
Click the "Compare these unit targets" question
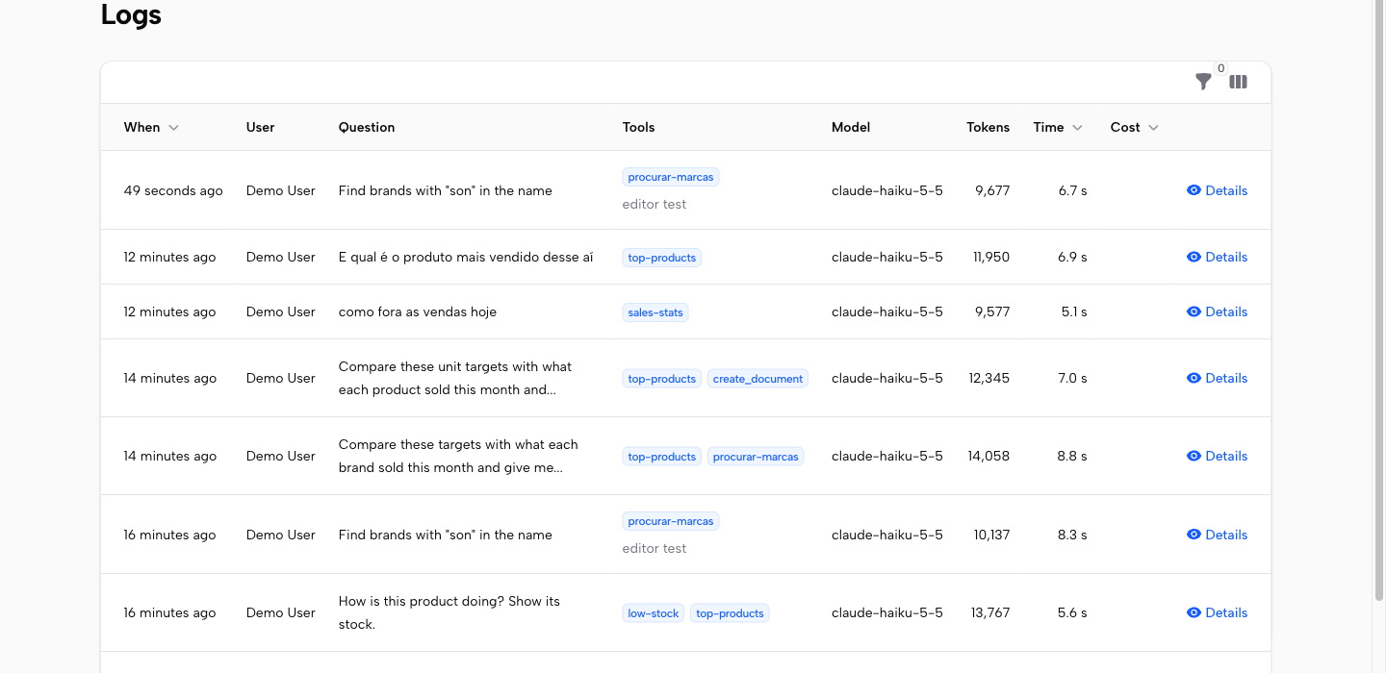[x=455, y=378]
